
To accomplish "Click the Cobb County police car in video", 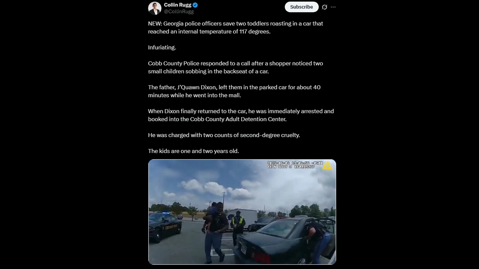I will pos(165,227).
